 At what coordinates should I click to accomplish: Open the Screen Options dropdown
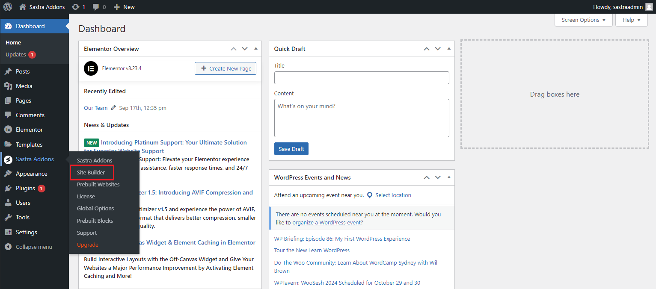pyautogui.click(x=583, y=20)
